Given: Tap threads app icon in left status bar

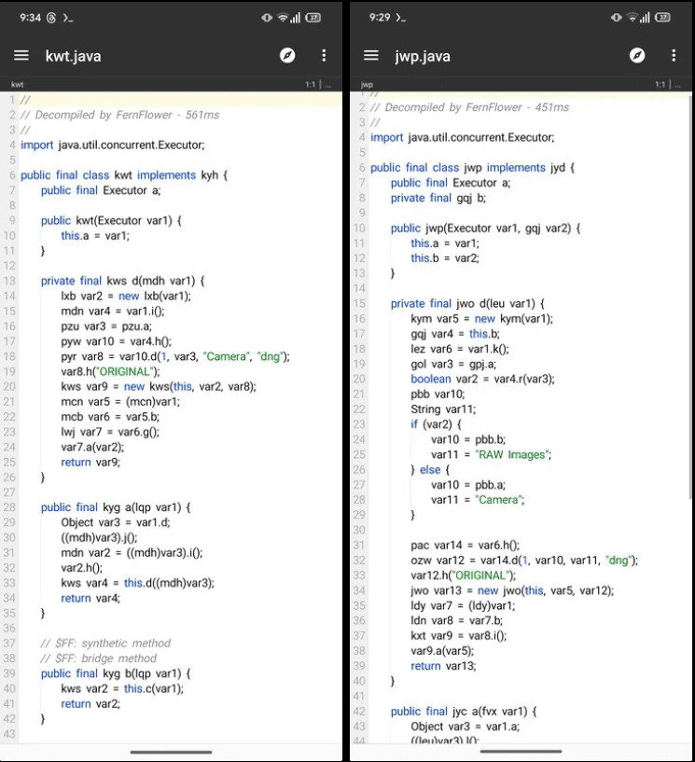Looking at the screenshot, I should click(x=51, y=18).
